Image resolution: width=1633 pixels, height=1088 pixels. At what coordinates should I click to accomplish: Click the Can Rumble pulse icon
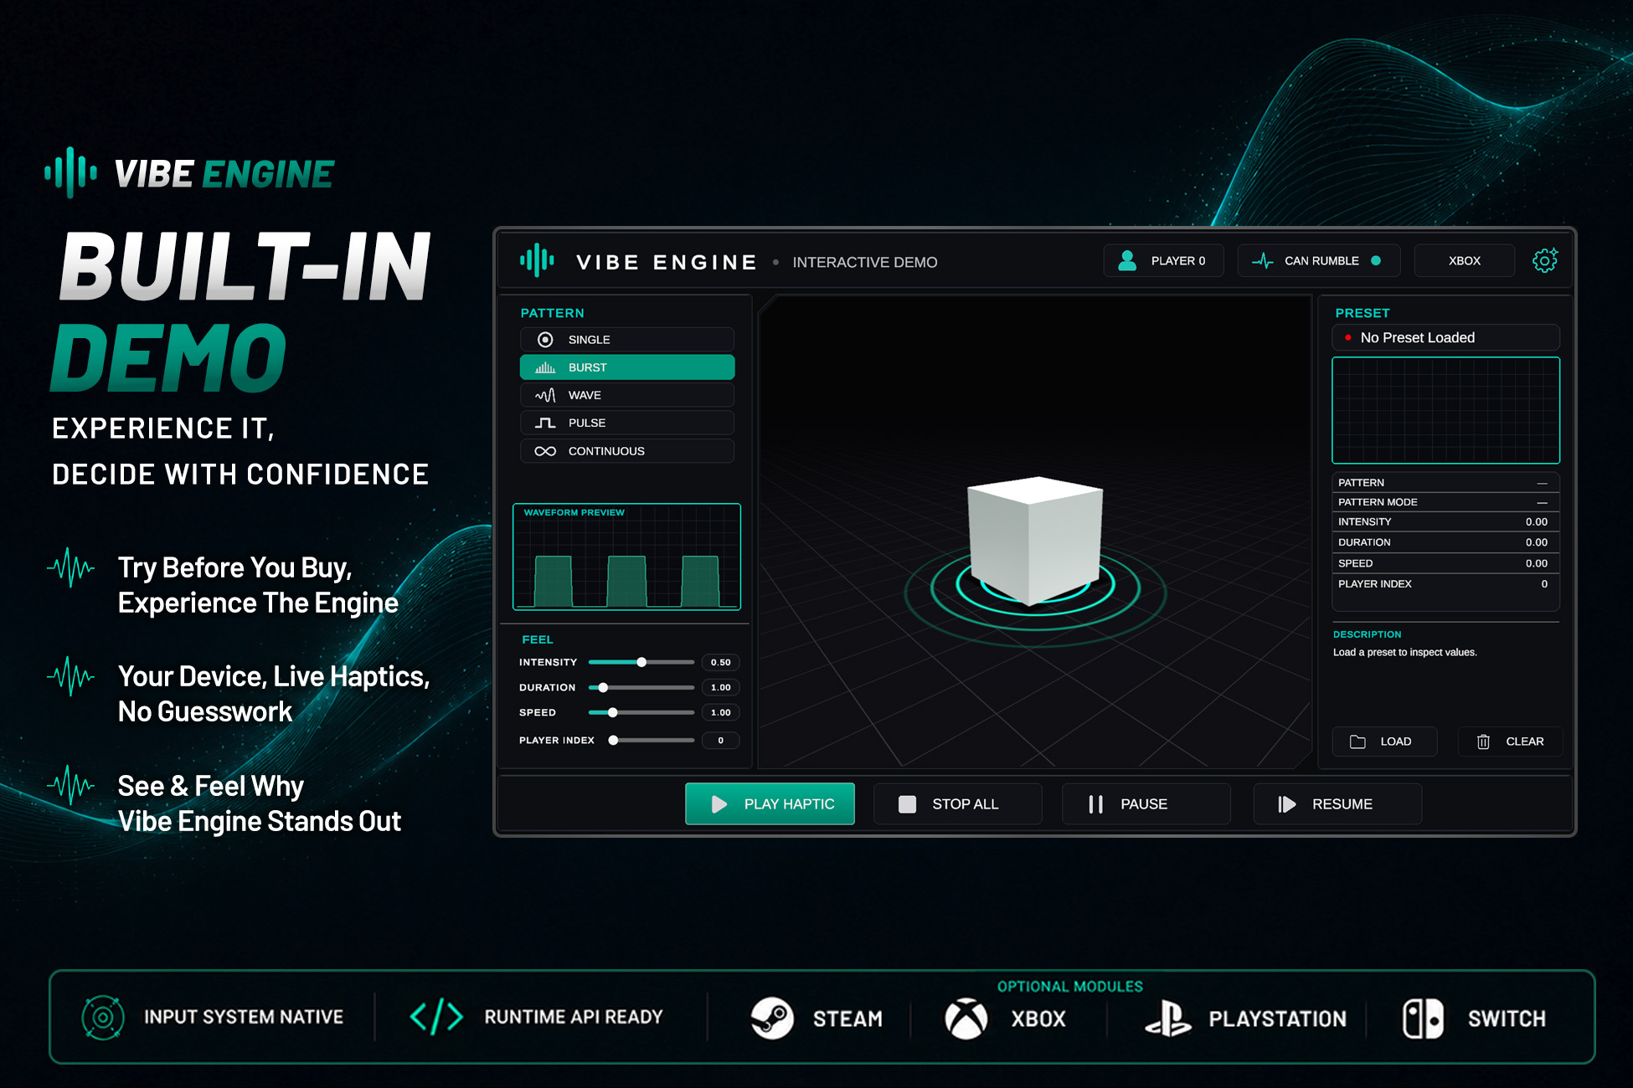[x=1262, y=261]
